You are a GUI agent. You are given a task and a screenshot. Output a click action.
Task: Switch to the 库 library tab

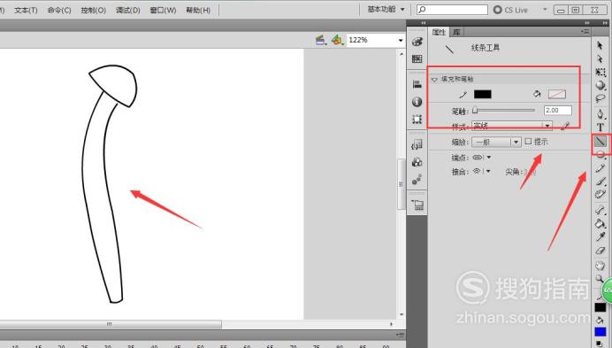pos(456,32)
